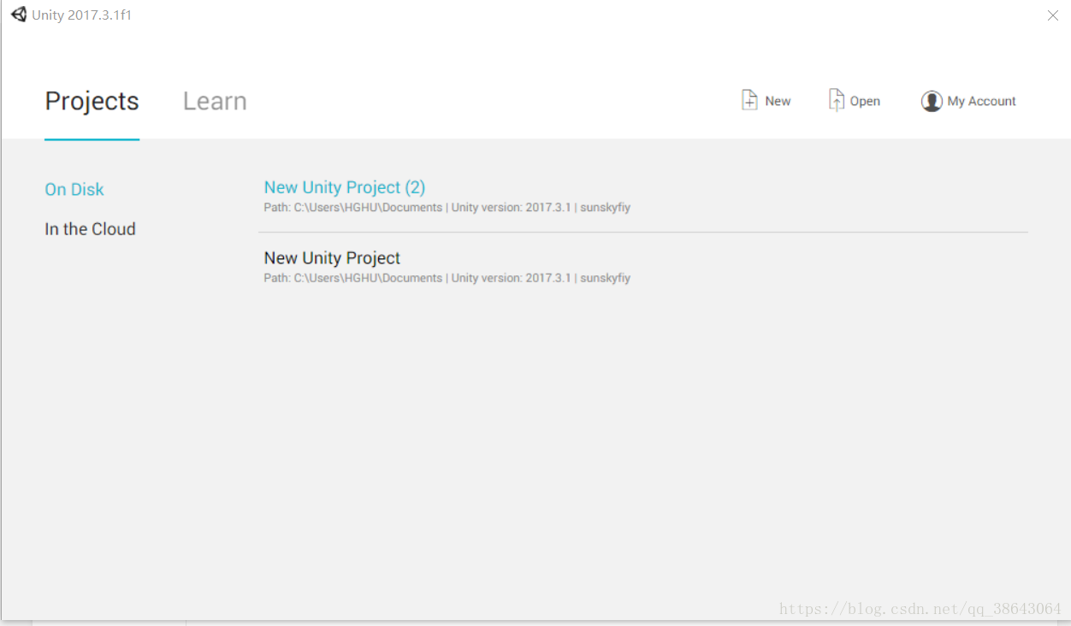The width and height of the screenshot is (1071, 626).
Task: Switch to the Learn tab
Action: (215, 101)
